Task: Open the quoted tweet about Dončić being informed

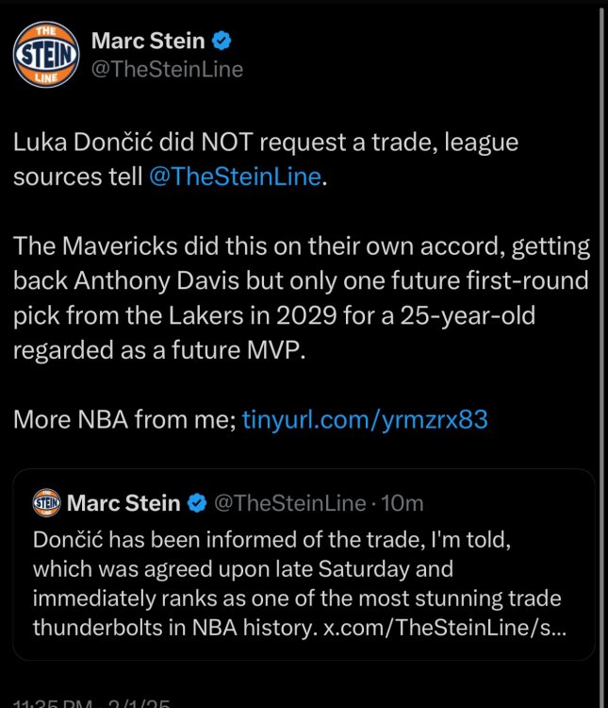Action: pos(303,585)
